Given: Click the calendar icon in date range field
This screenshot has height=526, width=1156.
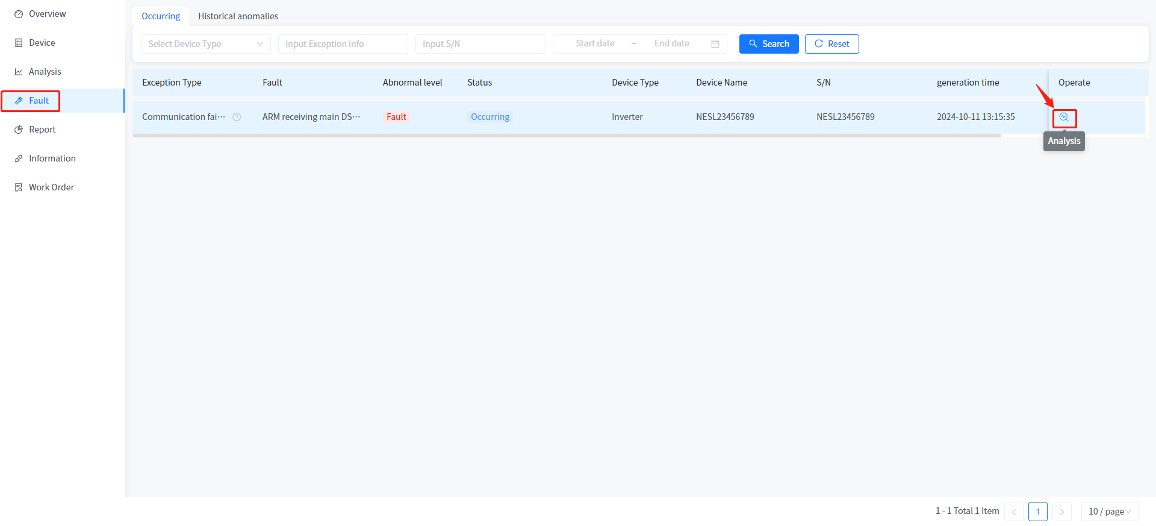Looking at the screenshot, I should 715,44.
